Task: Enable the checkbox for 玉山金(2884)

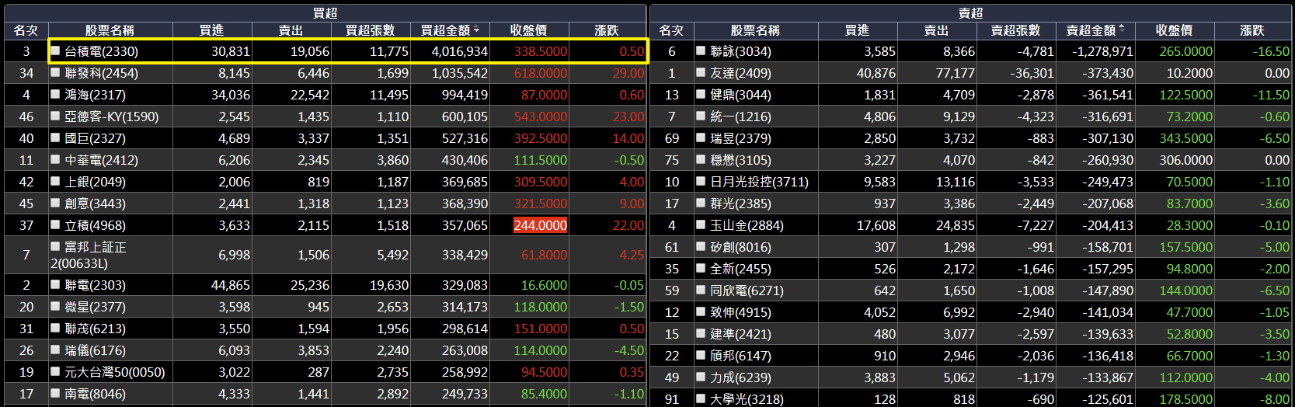Action: (701, 224)
